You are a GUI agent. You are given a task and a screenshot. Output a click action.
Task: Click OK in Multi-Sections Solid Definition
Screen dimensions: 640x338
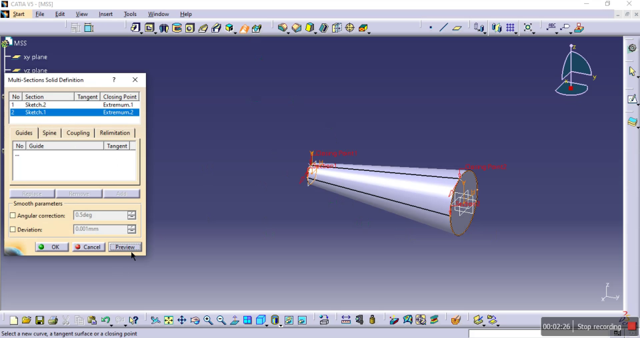[x=51, y=247]
